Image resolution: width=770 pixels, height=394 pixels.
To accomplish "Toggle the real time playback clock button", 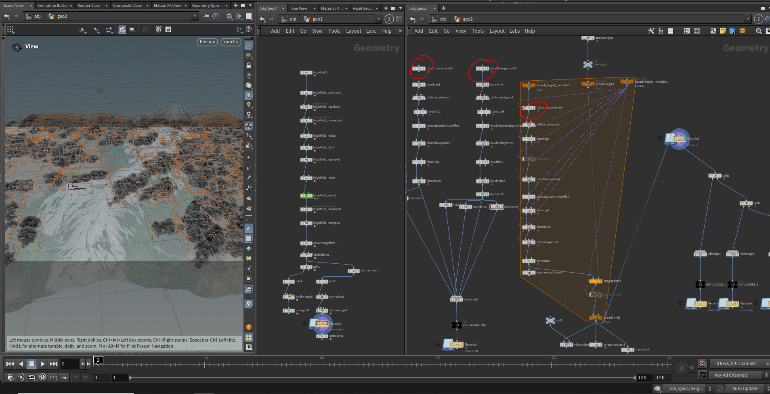I will point(42,377).
